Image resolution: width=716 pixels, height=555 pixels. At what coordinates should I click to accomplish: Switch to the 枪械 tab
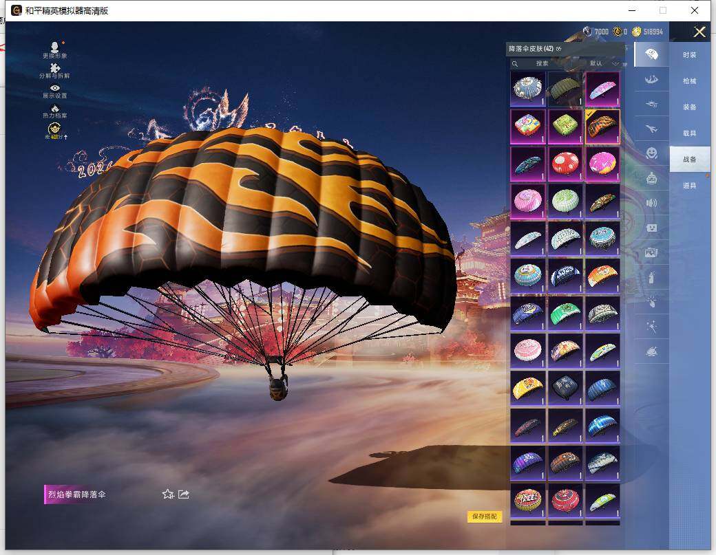point(689,81)
